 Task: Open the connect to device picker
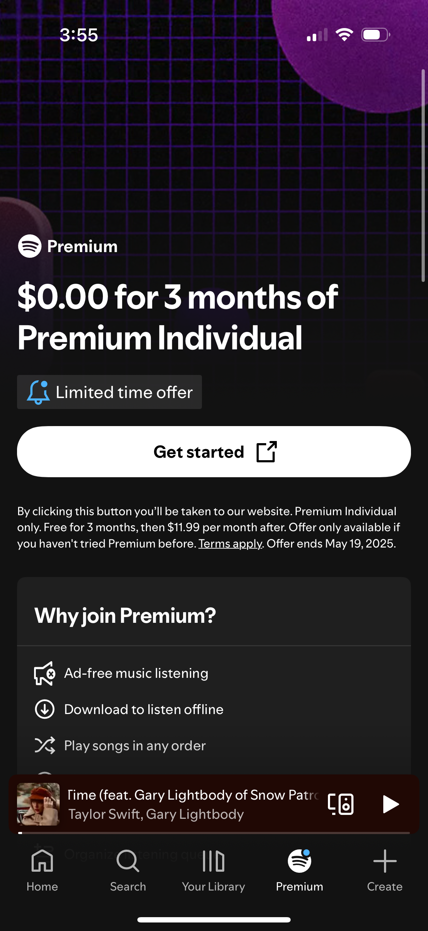click(341, 804)
